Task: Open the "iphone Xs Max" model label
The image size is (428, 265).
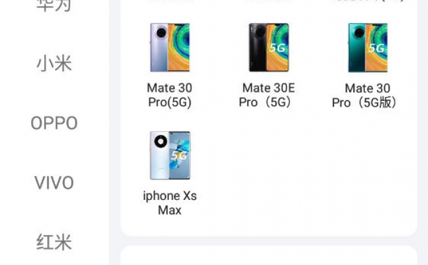Action: (169, 203)
